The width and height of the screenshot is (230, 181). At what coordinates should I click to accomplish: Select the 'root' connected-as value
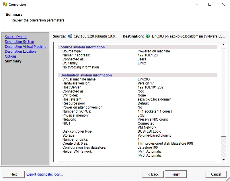coord(141,91)
